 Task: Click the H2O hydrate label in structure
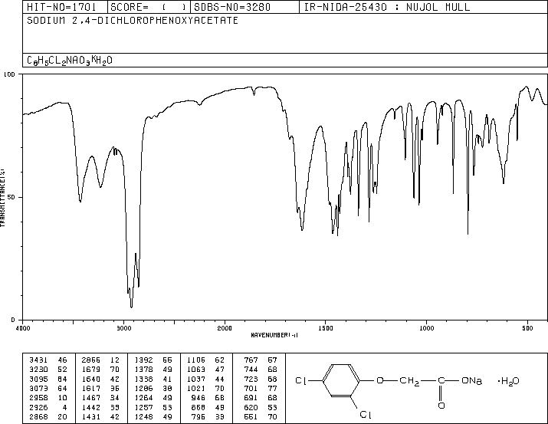508,381
